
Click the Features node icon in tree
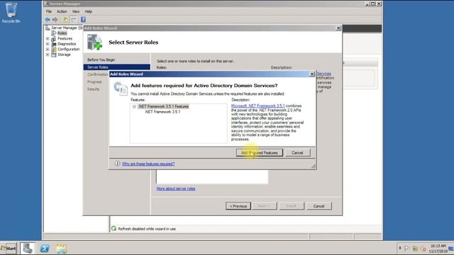coord(54,38)
